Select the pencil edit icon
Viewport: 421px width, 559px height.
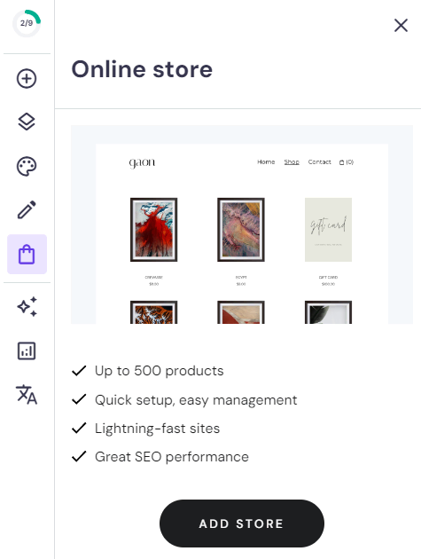click(27, 209)
